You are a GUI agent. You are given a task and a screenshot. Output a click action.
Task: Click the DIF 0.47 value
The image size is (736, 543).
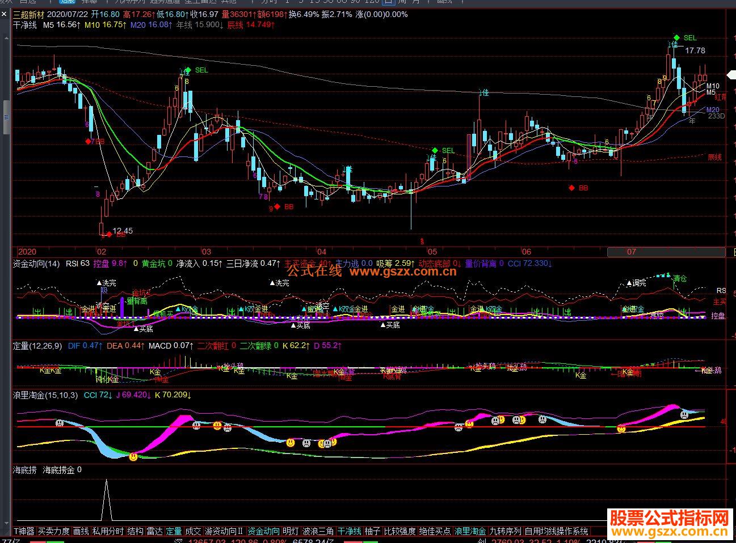[85, 345]
